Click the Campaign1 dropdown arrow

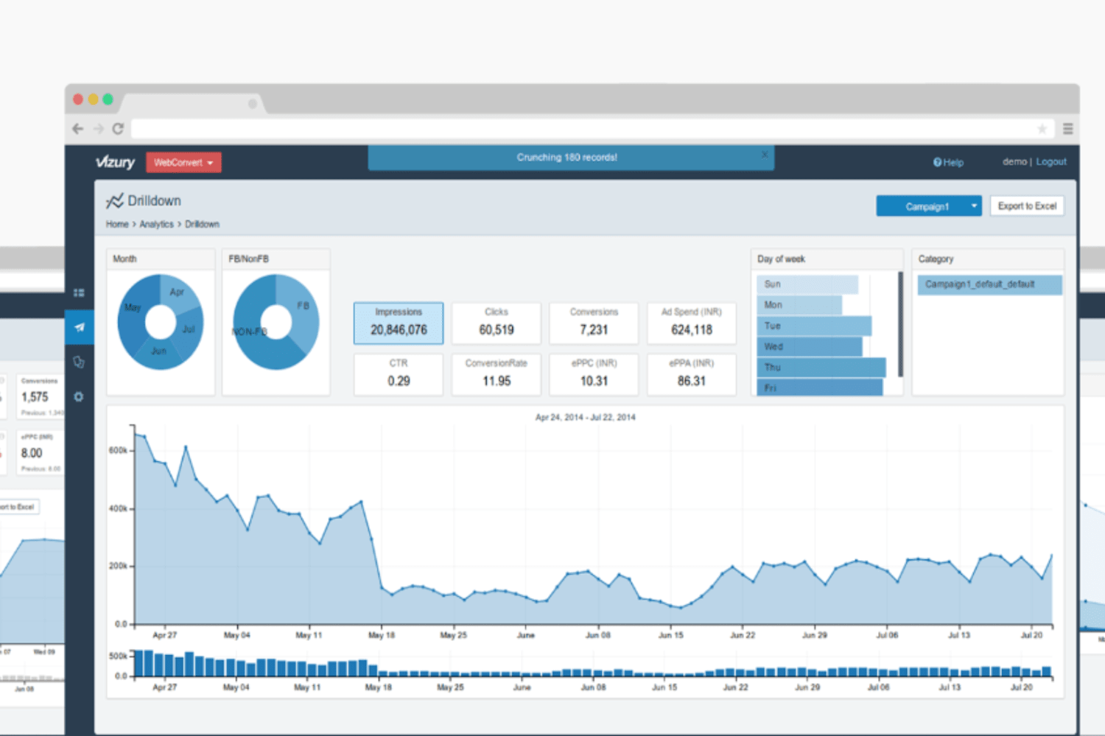click(x=974, y=206)
